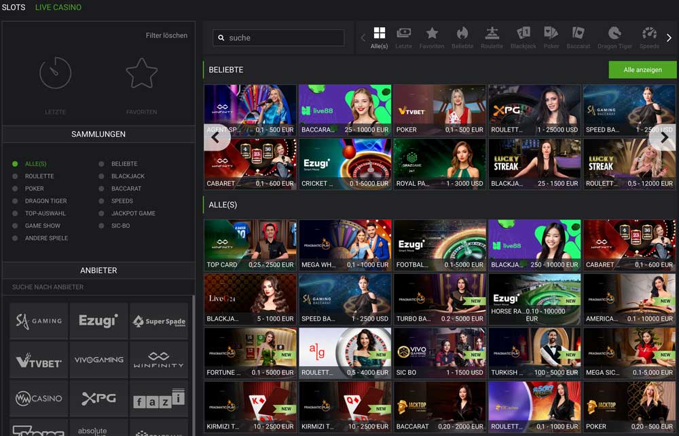Click the Filter löschen link
Screen dimensions: 679x436
(166, 35)
